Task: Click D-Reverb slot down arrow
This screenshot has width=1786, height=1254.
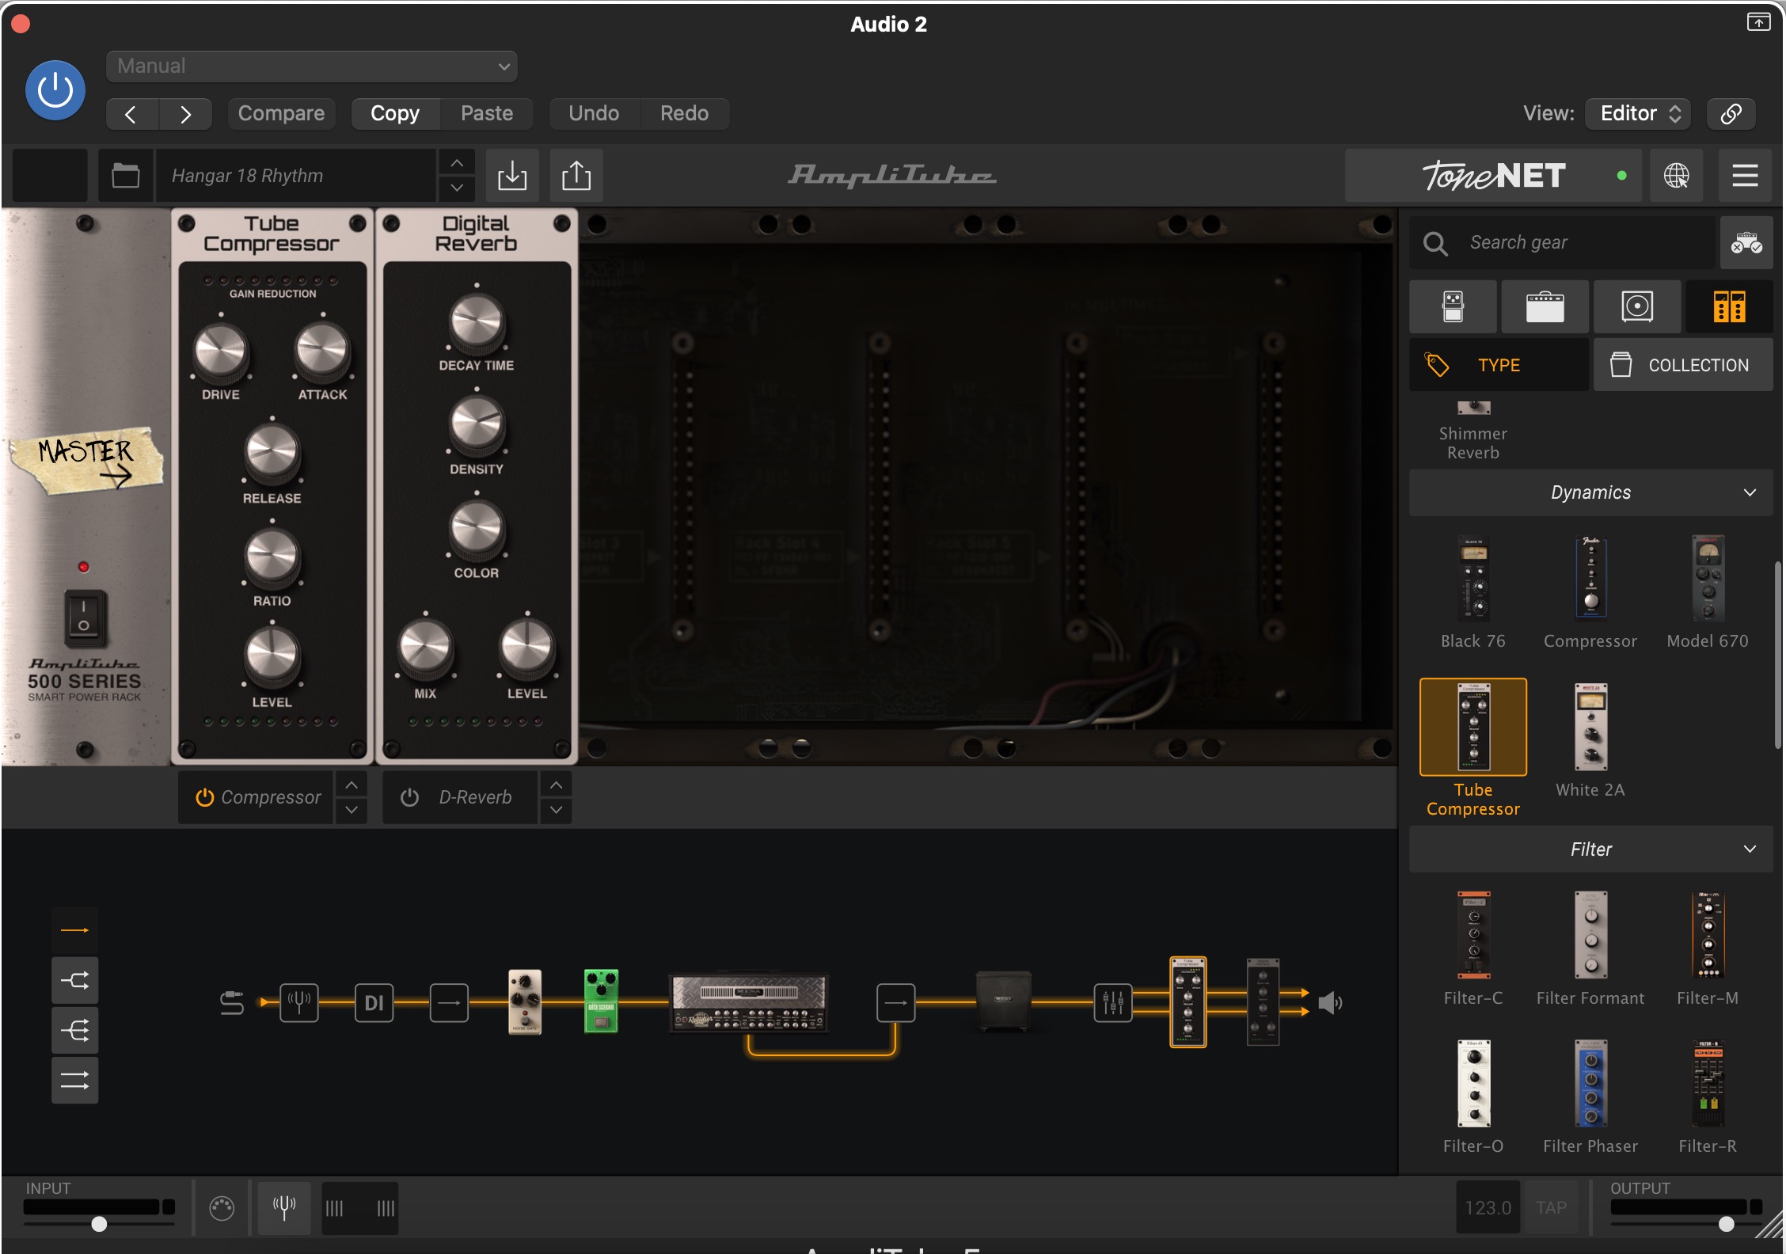Action: pos(557,811)
